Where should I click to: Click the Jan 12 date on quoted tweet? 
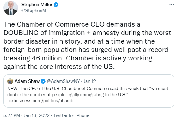click(90, 81)
